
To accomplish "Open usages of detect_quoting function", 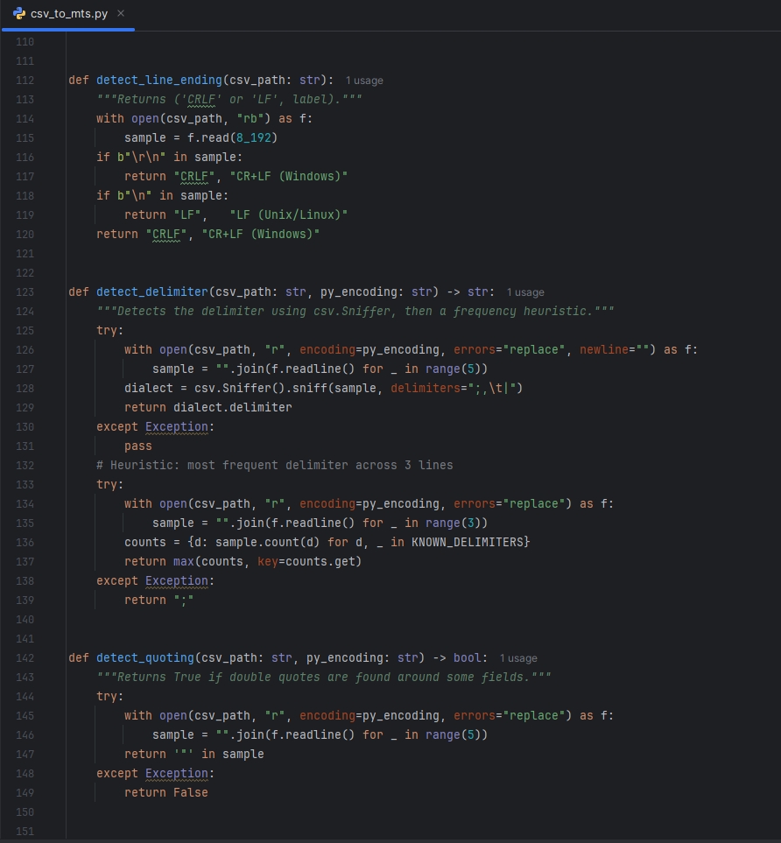I will [519, 657].
